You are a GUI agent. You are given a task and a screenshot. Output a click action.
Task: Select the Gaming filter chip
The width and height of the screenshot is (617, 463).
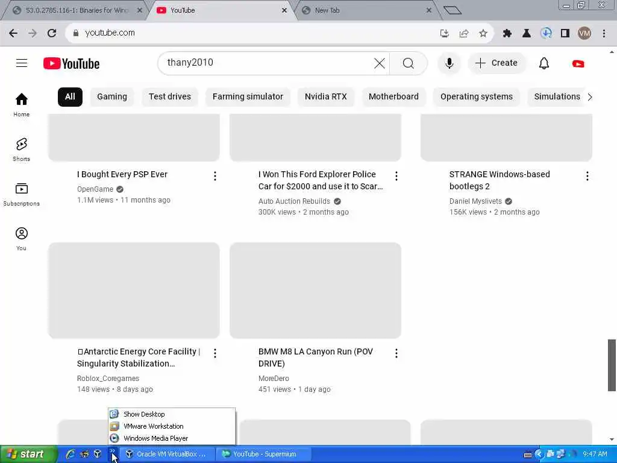click(112, 97)
